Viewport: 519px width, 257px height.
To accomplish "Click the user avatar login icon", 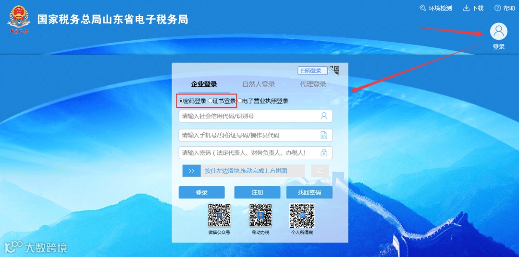I will [x=498, y=32].
